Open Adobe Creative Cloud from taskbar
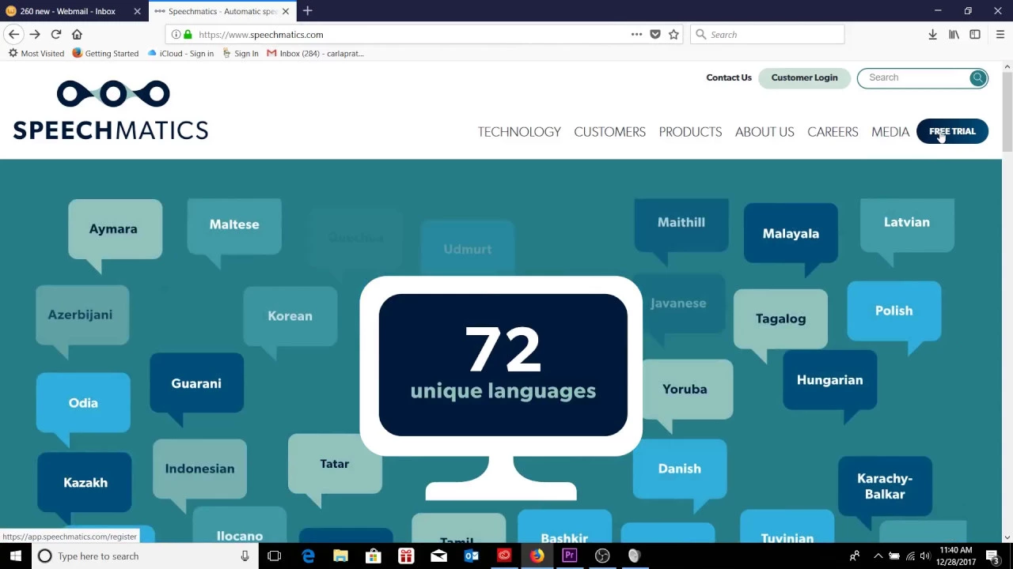This screenshot has height=569, width=1013. (504, 556)
